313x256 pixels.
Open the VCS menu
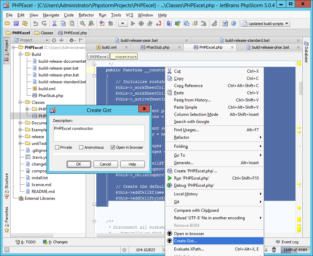[129, 15]
